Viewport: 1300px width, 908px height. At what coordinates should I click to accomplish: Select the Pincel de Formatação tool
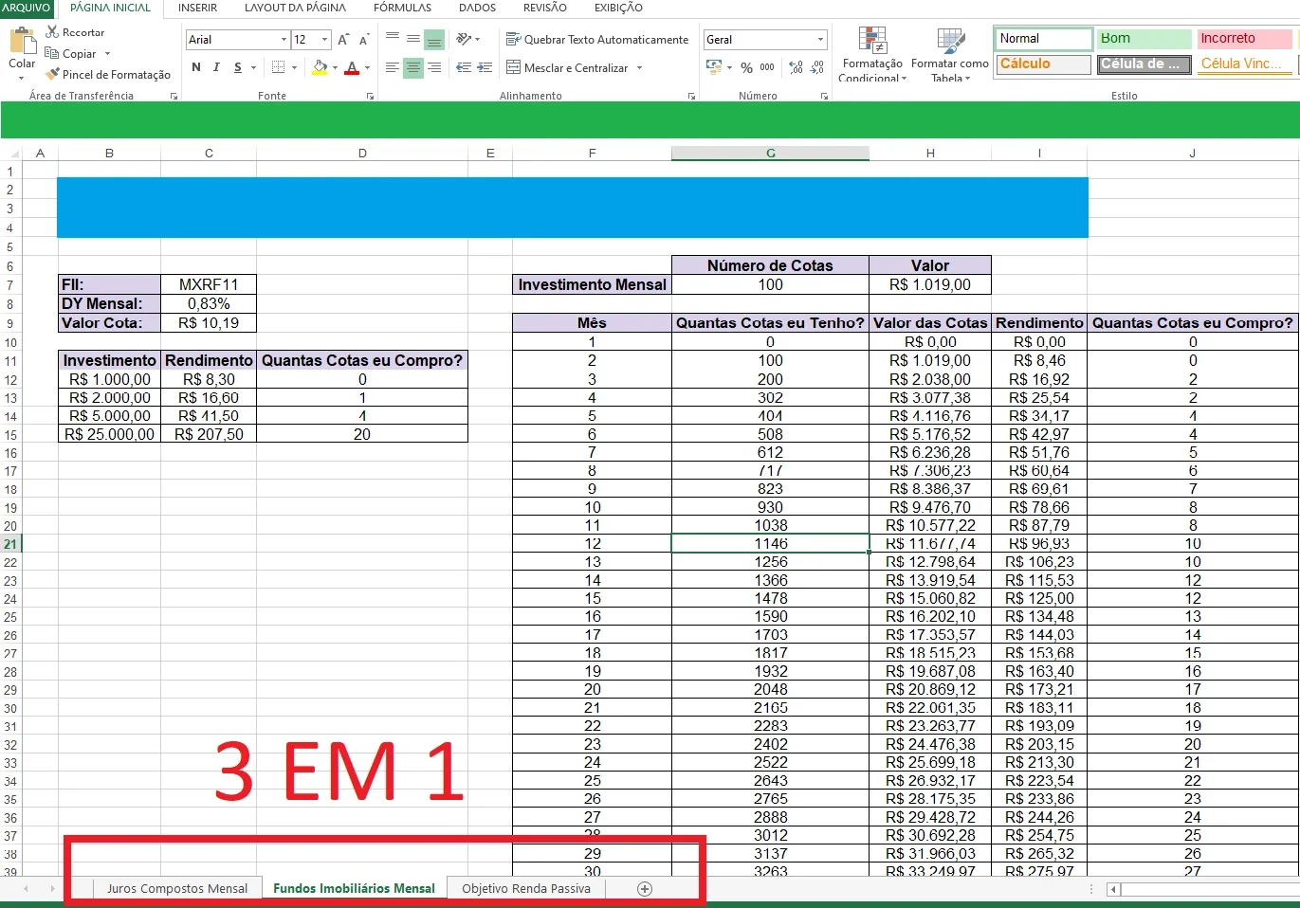coord(108,74)
